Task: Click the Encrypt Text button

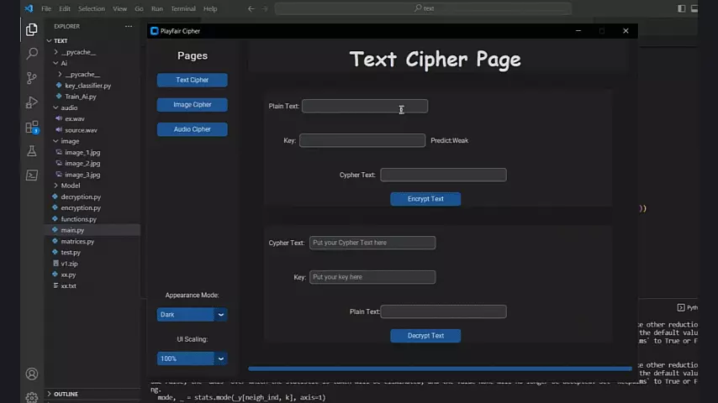Action: pos(425,199)
